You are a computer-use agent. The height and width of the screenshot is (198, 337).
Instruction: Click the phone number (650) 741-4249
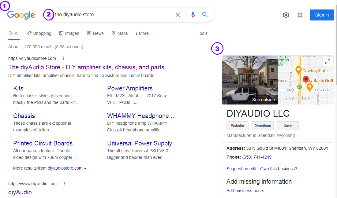coord(256,157)
